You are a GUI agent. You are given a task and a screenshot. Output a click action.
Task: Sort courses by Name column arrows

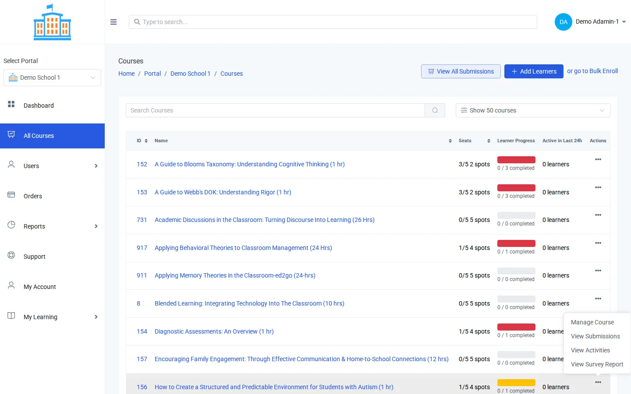(x=450, y=141)
